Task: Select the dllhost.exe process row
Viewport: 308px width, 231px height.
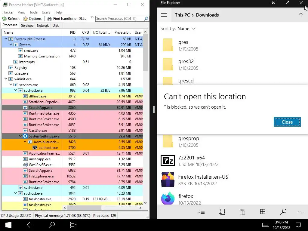Action: click(x=72, y=96)
